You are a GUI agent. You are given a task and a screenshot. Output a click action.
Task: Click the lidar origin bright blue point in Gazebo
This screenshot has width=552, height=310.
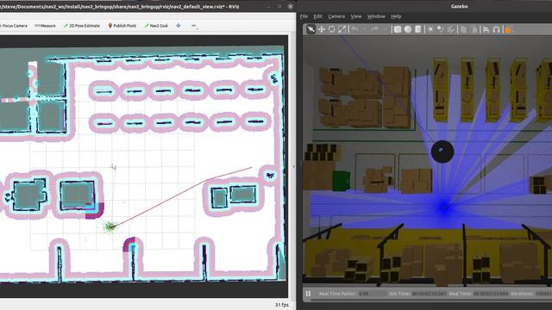click(444, 208)
